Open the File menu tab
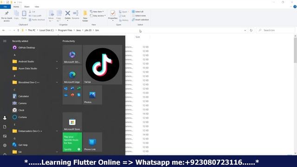Image resolution: width=297 pixels, height=167 pixels. [5, 6]
